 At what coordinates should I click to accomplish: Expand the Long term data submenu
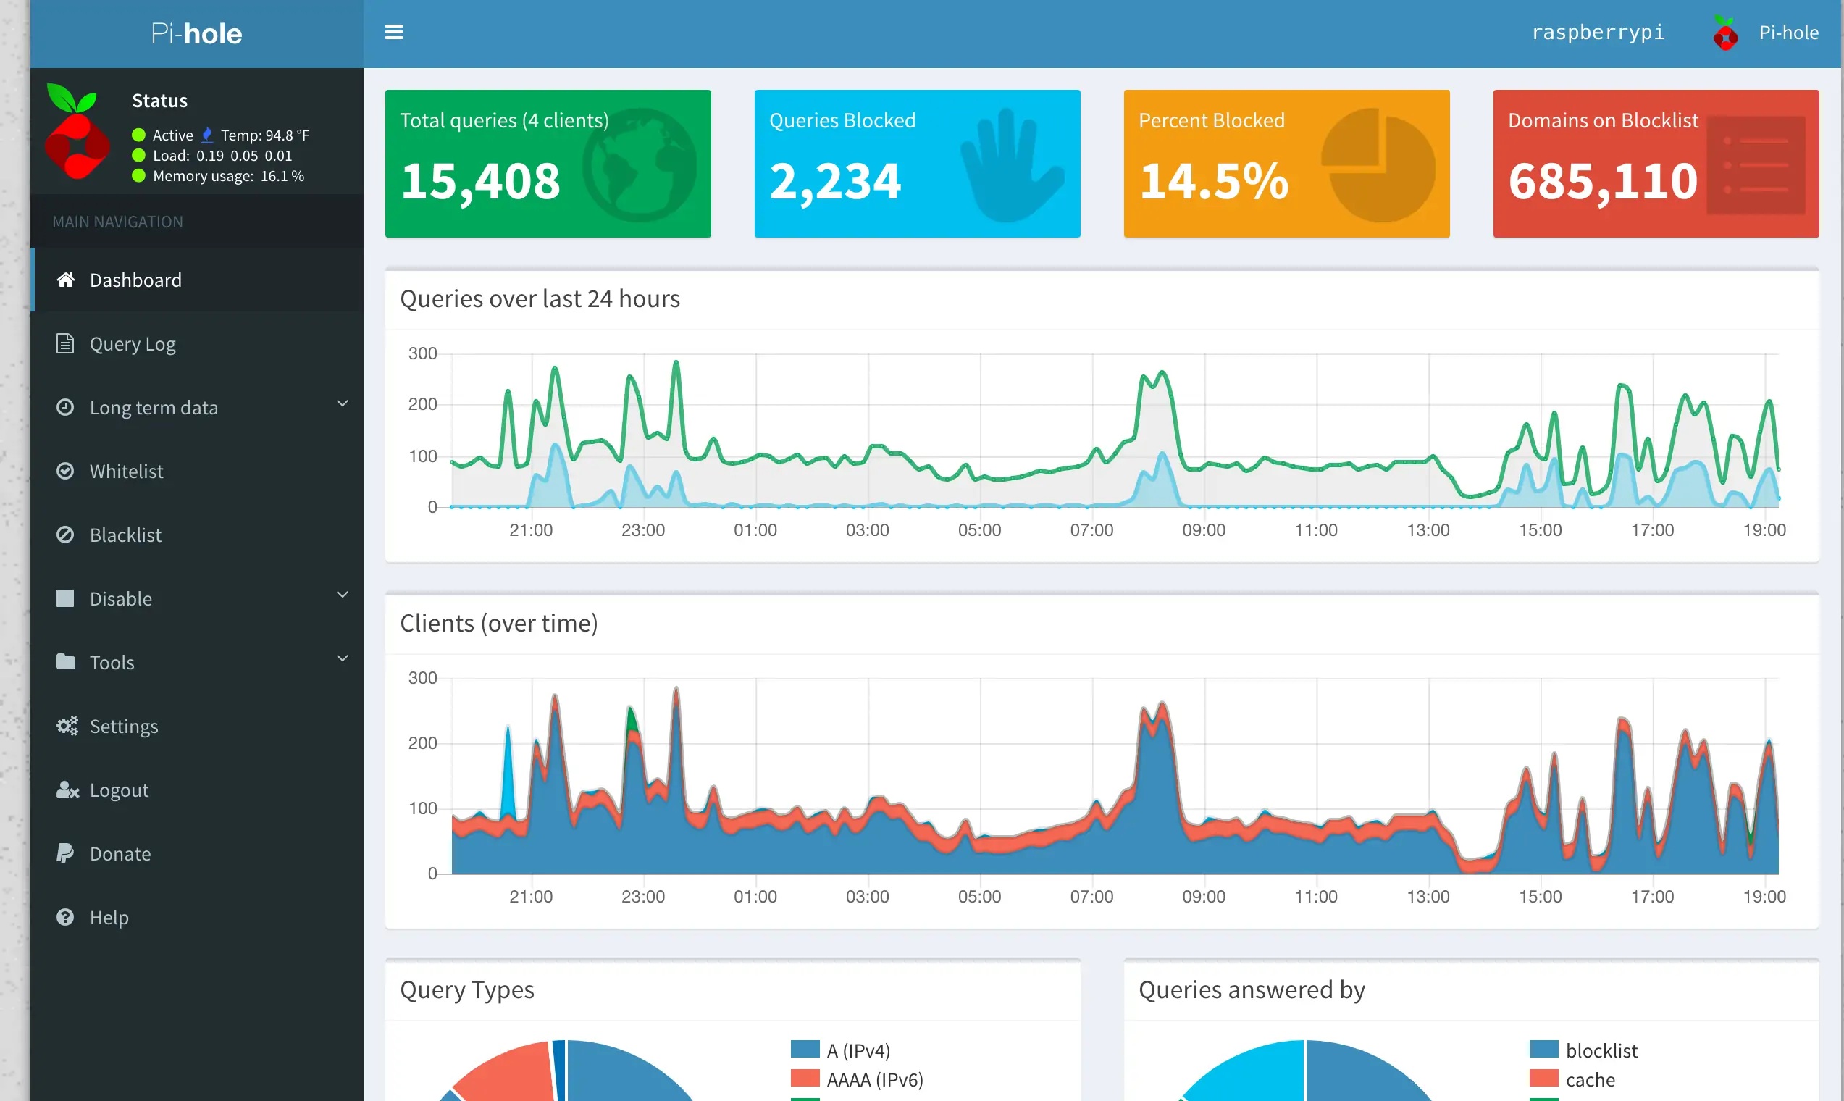154,407
